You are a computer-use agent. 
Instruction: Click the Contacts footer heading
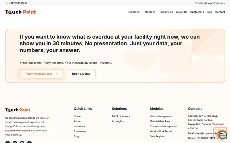click(195, 109)
